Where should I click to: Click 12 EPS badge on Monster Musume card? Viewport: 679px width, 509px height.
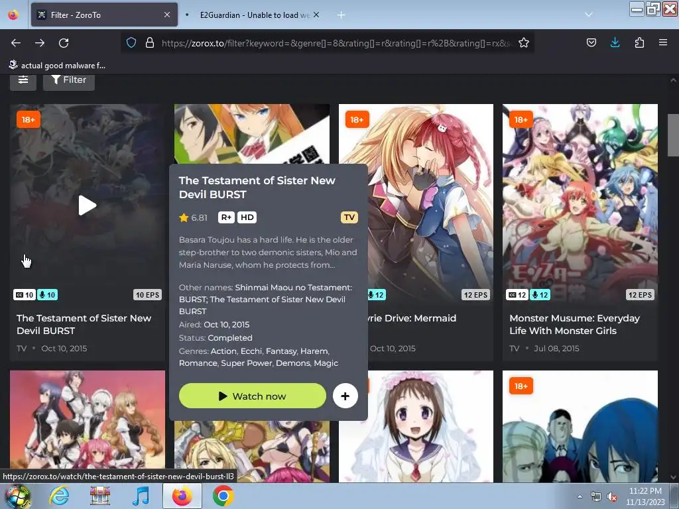click(640, 295)
